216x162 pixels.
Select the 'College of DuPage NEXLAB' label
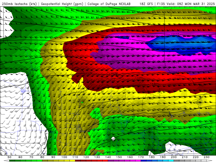[109, 4]
